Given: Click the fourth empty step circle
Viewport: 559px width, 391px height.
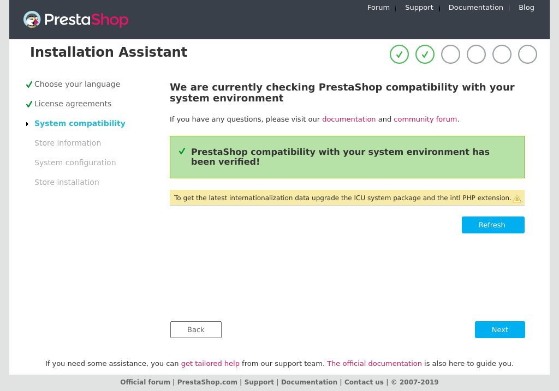Looking at the screenshot, I should point(476,54).
